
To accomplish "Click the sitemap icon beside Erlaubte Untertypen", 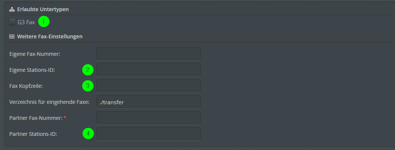I will pyautogui.click(x=12, y=10).
